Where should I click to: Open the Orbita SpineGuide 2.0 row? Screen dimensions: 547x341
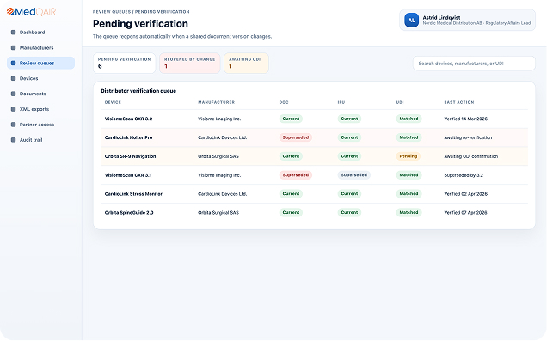click(314, 213)
